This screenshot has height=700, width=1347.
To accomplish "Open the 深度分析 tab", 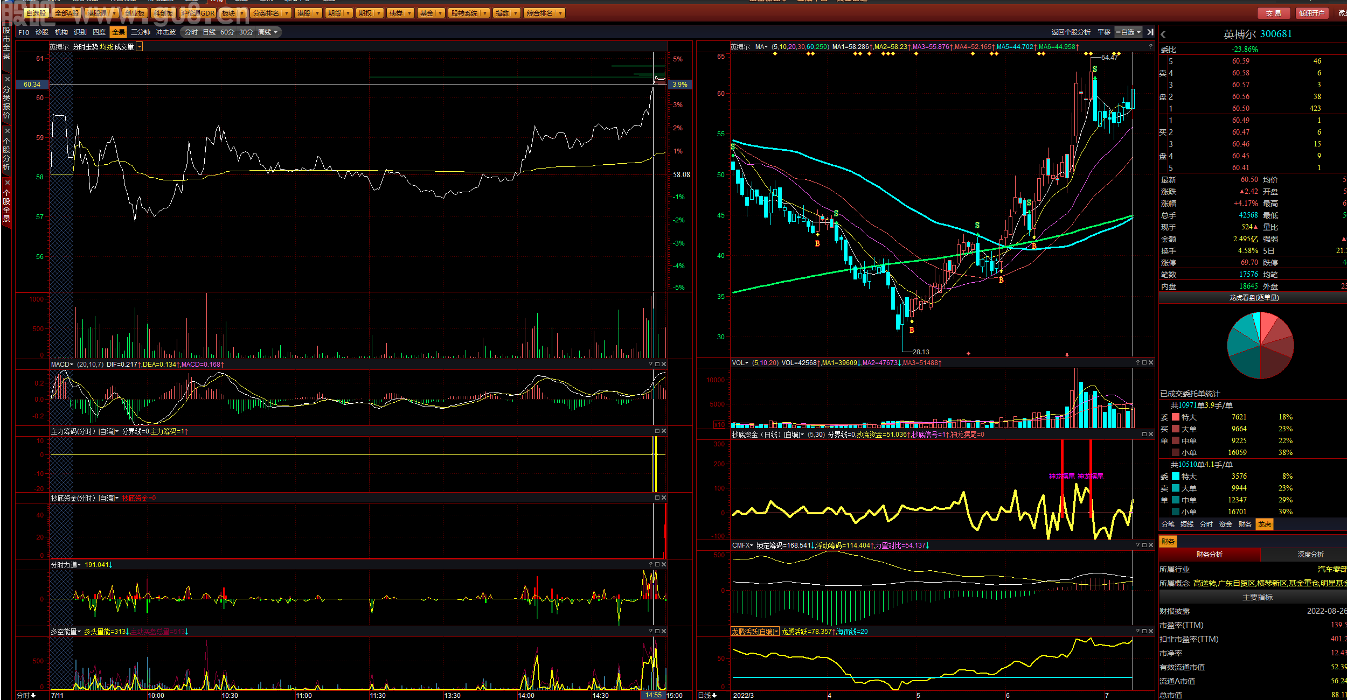I will (1310, 555).
